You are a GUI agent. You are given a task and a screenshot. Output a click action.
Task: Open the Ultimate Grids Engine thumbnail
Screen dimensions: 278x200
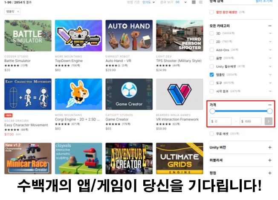[180, 158]
